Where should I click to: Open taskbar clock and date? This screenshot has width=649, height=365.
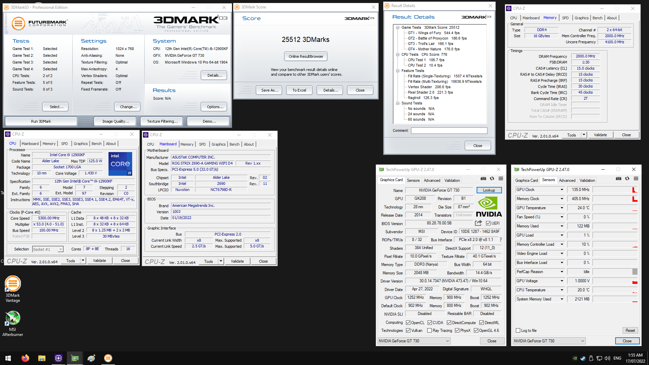click(635, 358)
